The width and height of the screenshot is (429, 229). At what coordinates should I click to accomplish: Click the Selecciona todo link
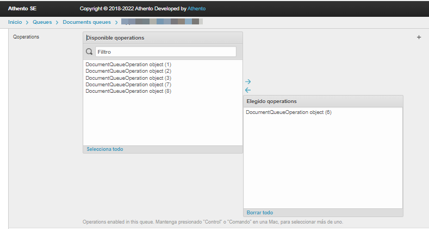[x=104, y=149]
